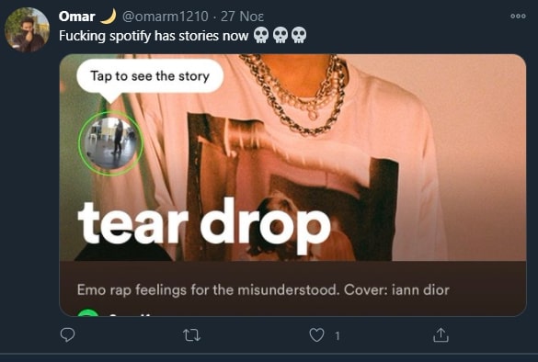Viewport: 538px width, 362px height.
Task: Click the Omar display name
Action: tap(77, 17)
